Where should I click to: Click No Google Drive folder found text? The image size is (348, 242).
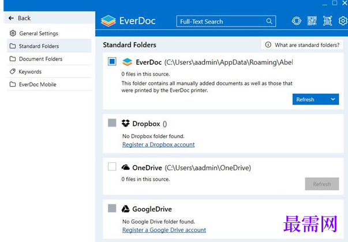pyautogui.click(x=159, y=221)
